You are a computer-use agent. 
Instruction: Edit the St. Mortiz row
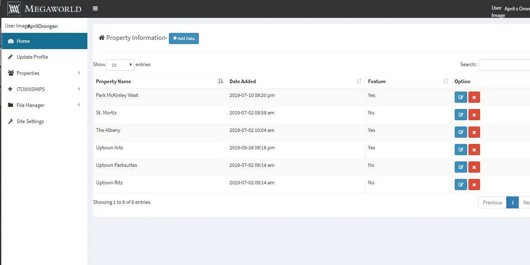[x=461, y=114]
